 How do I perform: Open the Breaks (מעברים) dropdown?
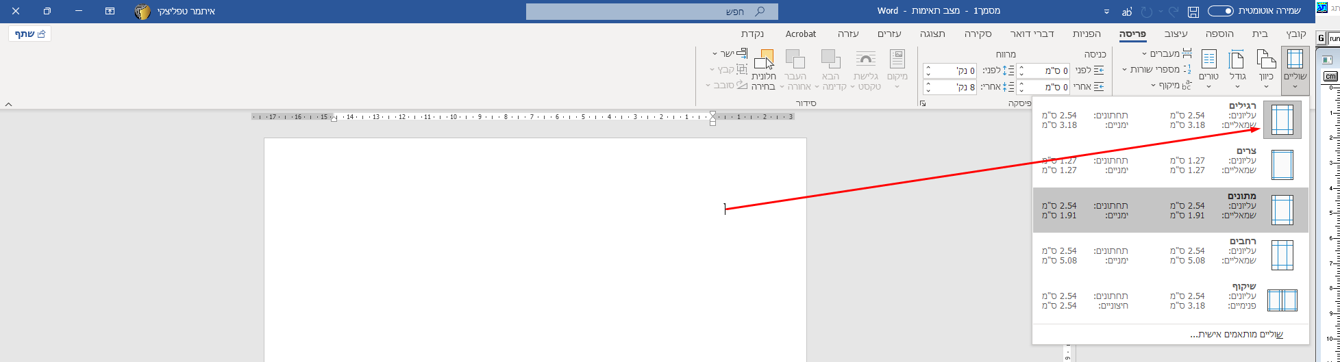(x=1167, y=53)
